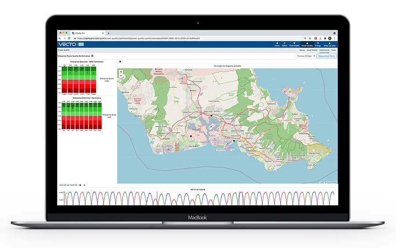Click 'Enterprise Overview - RMS Parameters' chart title
The width and height of the screenshot is (396, 248).
click(x=87, y=61)
